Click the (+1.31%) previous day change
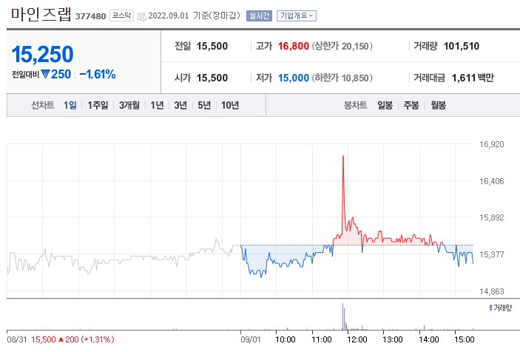 click(x=98, y=339)
